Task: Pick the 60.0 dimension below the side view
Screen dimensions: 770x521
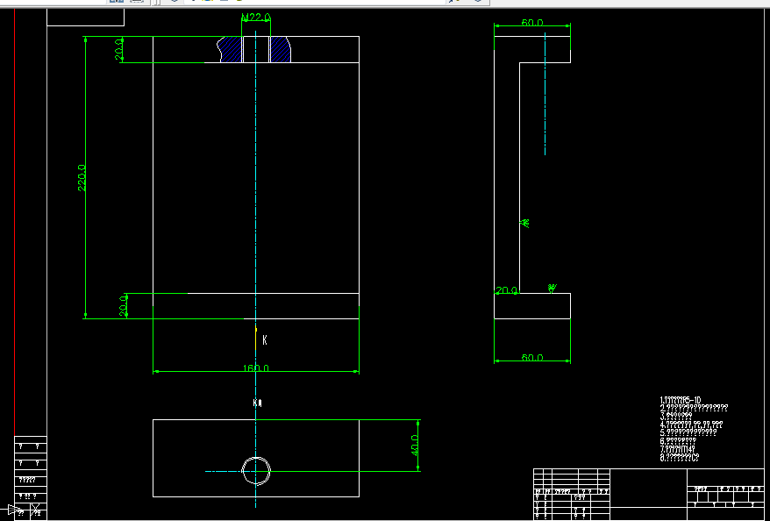Action: point(532,358)
